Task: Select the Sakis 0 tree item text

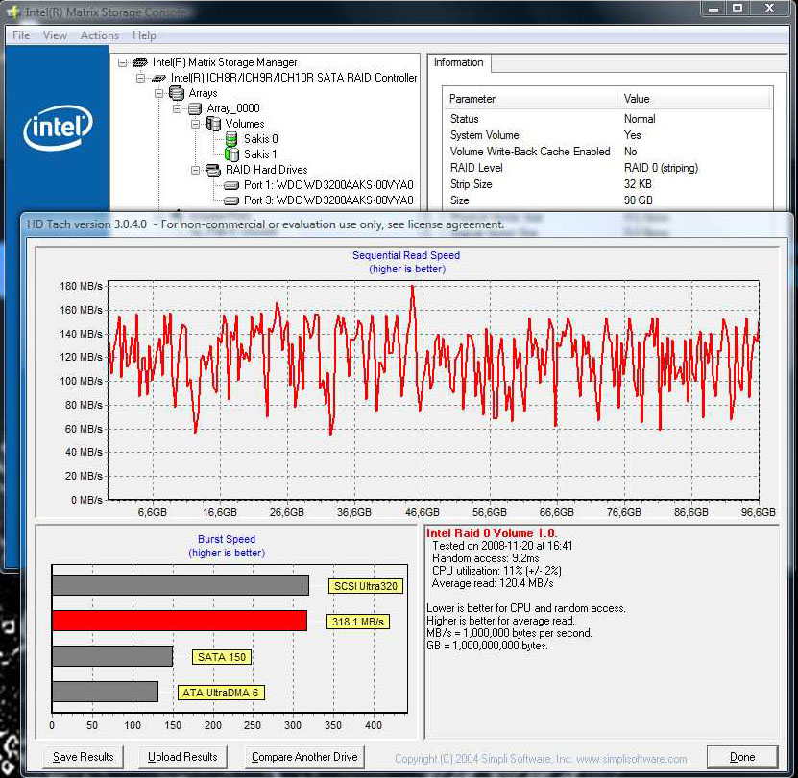Action: tap(260, 139)
